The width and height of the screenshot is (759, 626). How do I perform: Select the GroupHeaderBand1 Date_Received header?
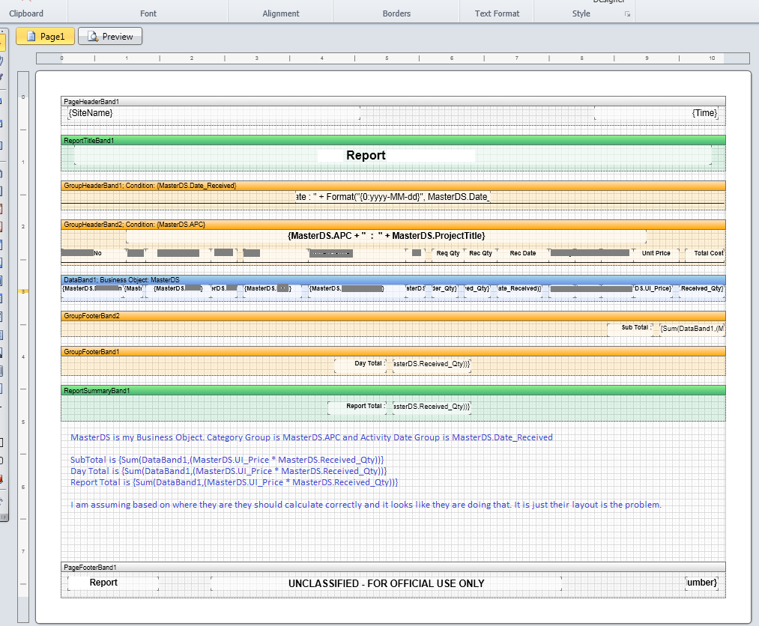393,185
